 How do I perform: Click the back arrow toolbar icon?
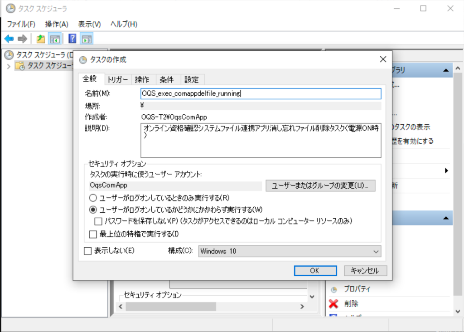coord(9,39)
